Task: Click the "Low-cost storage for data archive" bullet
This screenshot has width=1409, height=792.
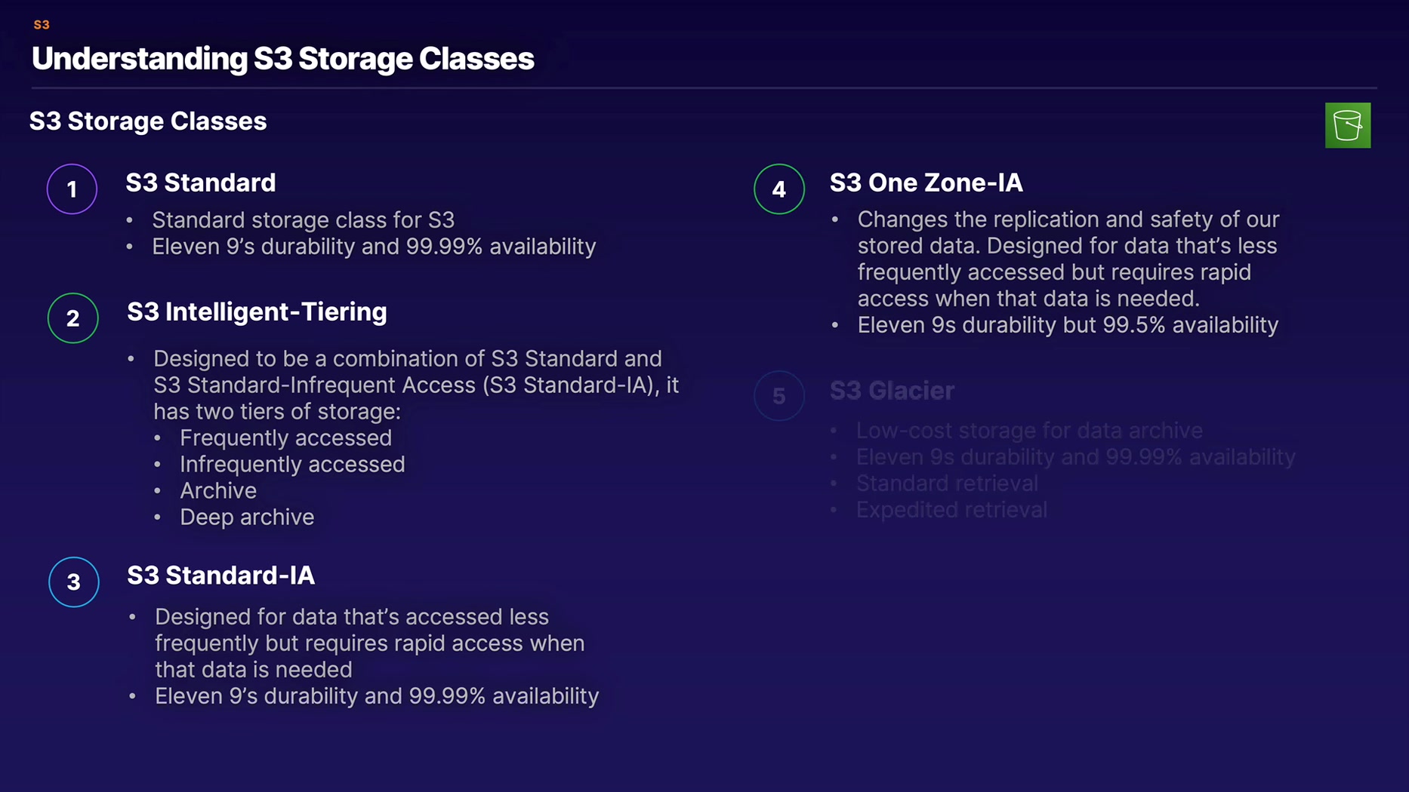Action: coord(1028,431)
